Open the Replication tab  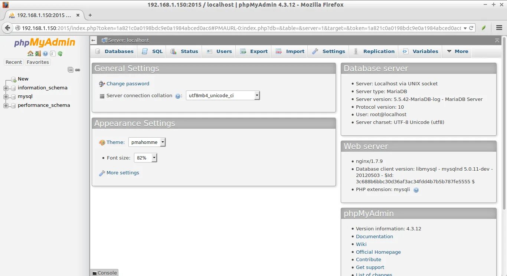374,52
